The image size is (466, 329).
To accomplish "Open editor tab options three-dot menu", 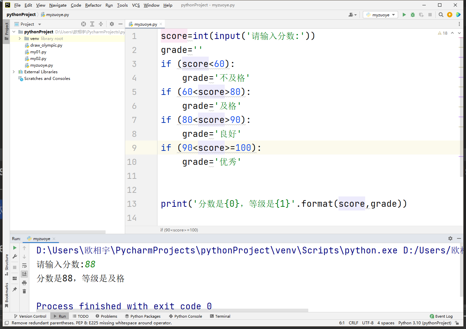I will coord(459,24).
